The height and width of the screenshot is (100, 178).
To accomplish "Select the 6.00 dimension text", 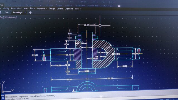I will click(x=70, y=34).
